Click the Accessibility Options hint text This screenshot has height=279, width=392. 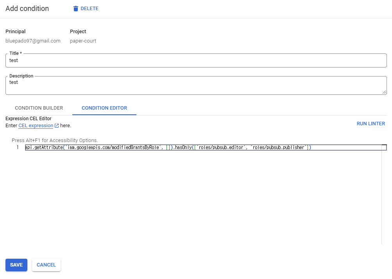coord(55,140)
